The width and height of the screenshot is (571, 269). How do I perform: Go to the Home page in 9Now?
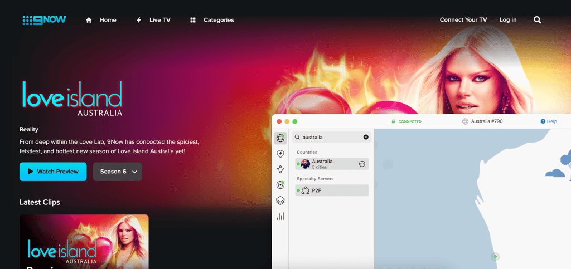[101, 20]
